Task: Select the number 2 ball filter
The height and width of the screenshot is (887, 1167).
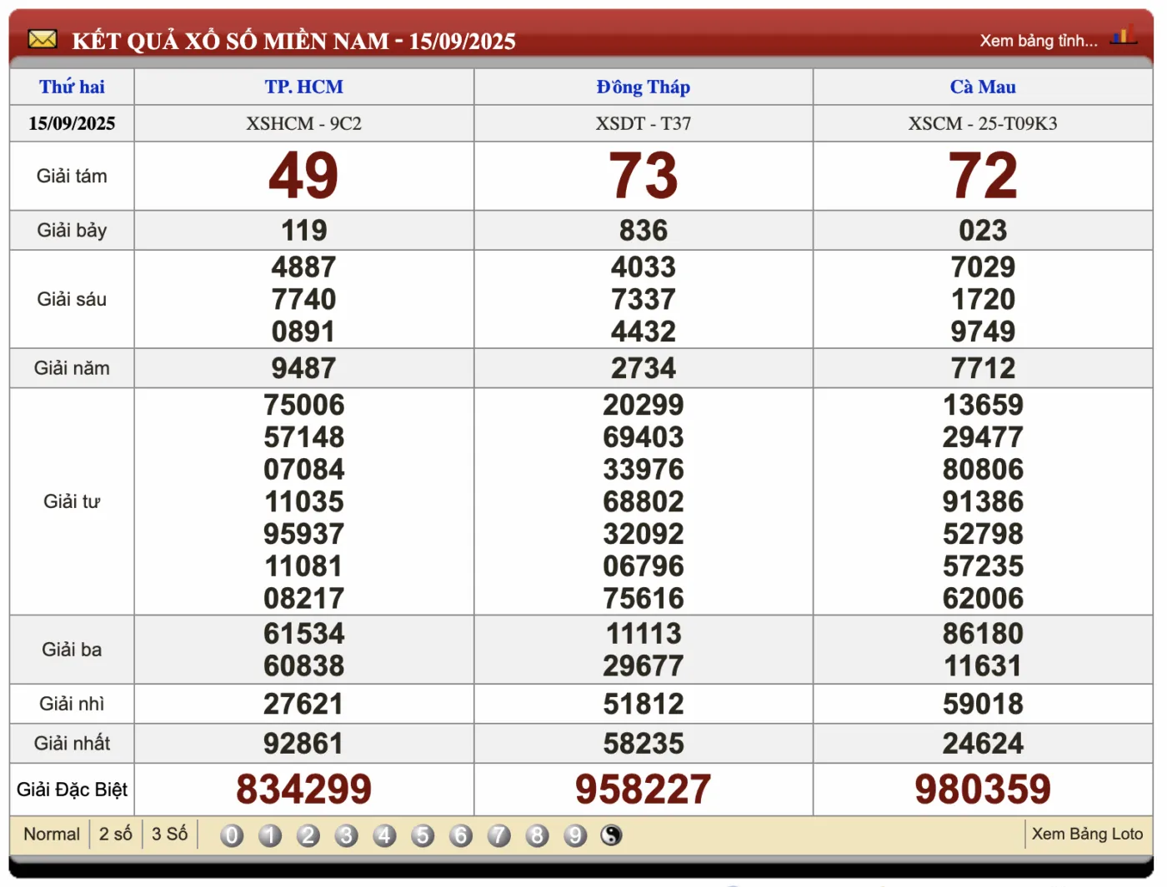Action: pos(308,835)
